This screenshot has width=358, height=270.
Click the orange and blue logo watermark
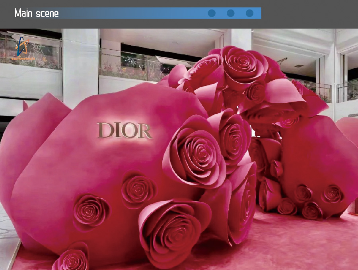pyautogui.click(x=25, y=46)
